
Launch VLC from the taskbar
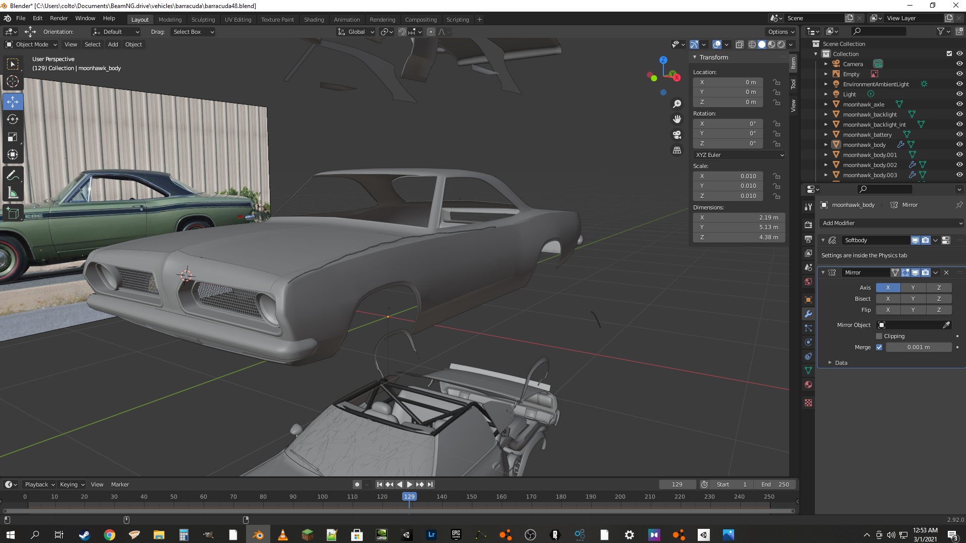[282, 535]
